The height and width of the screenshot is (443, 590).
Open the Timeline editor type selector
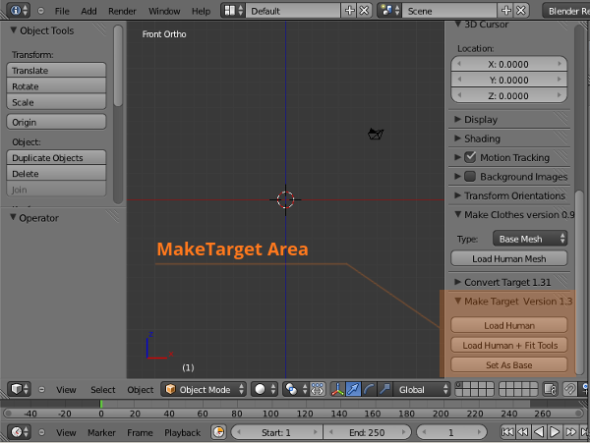(20, 432)
